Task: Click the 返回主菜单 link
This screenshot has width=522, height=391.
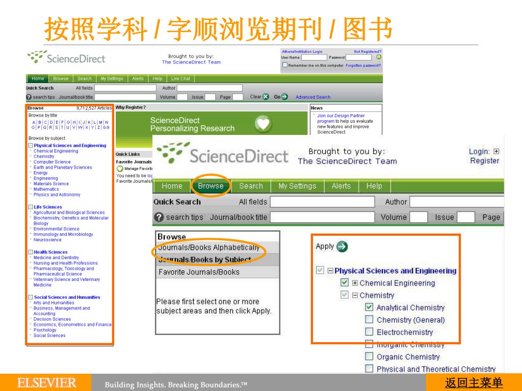Action: tap(474, 383)
